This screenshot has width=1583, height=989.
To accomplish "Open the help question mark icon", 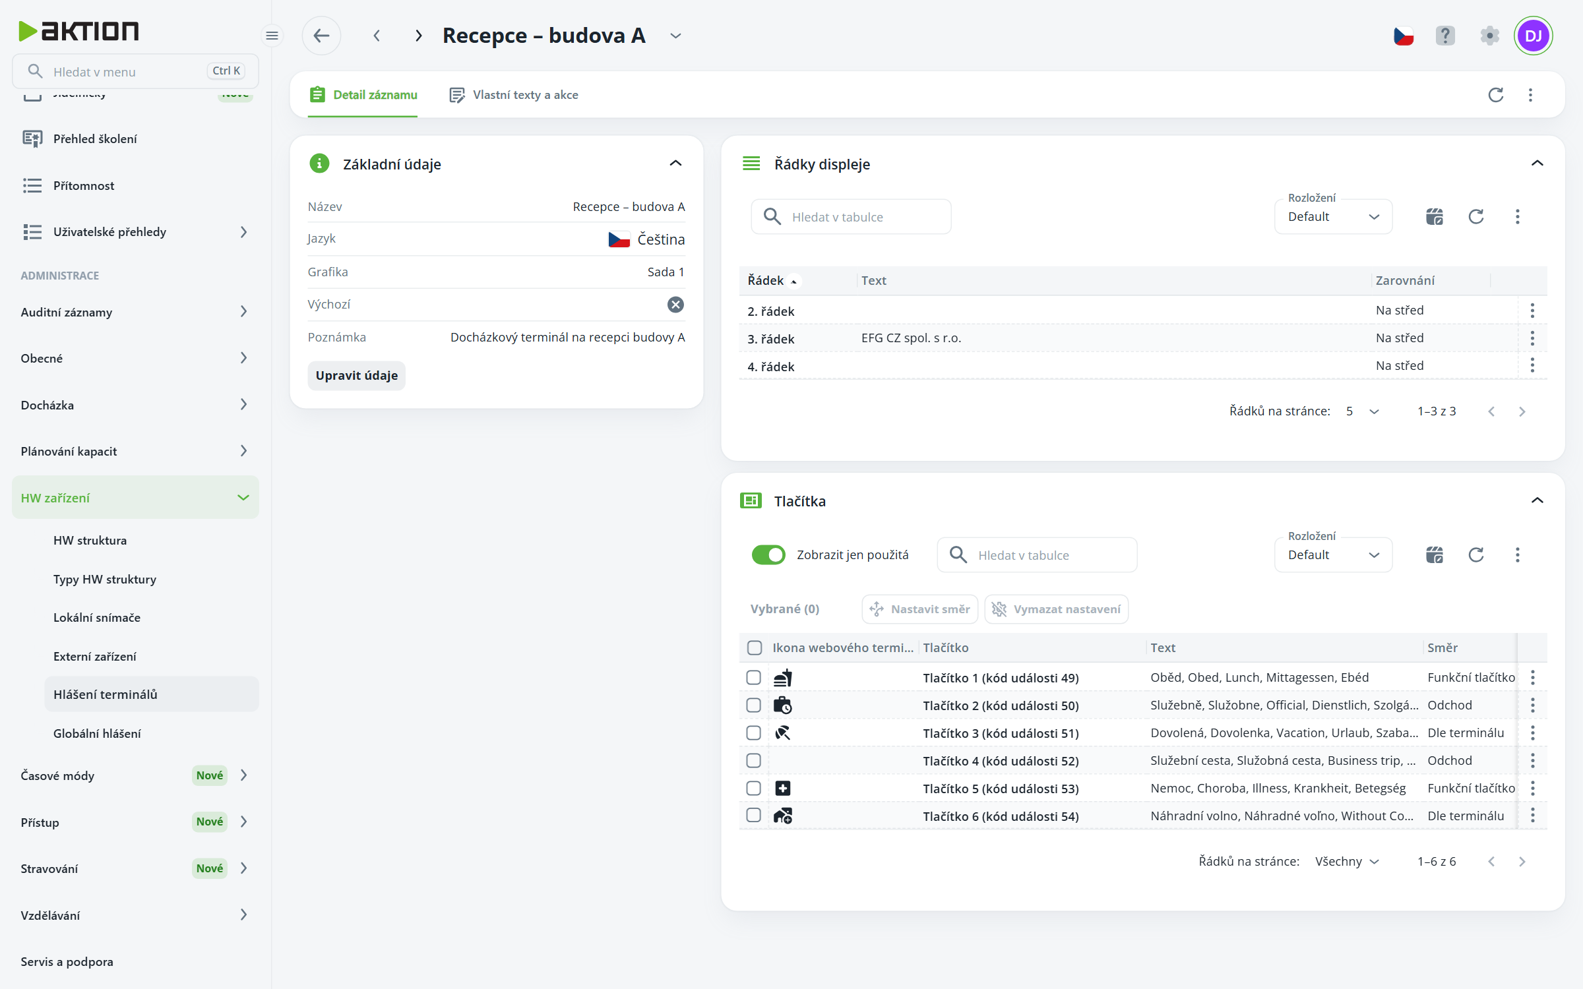I will pos(1445,36).
